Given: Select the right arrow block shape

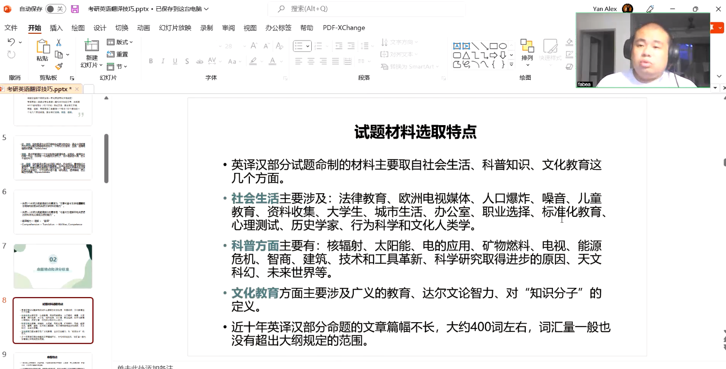Looking at the screenshot, I should coord(494,55).
